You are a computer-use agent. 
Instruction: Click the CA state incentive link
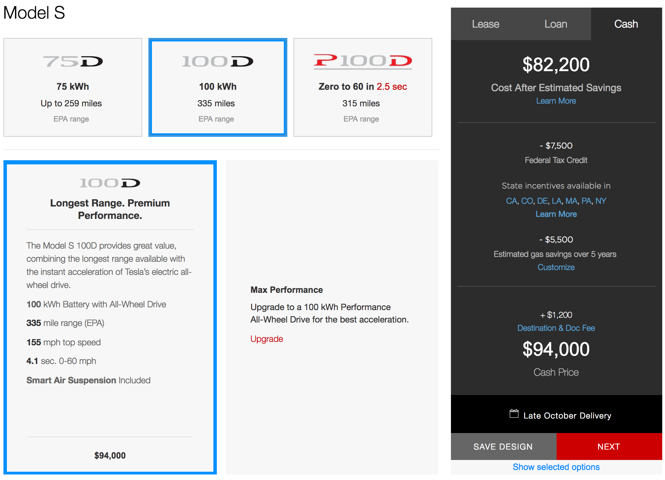click(511, 201)
